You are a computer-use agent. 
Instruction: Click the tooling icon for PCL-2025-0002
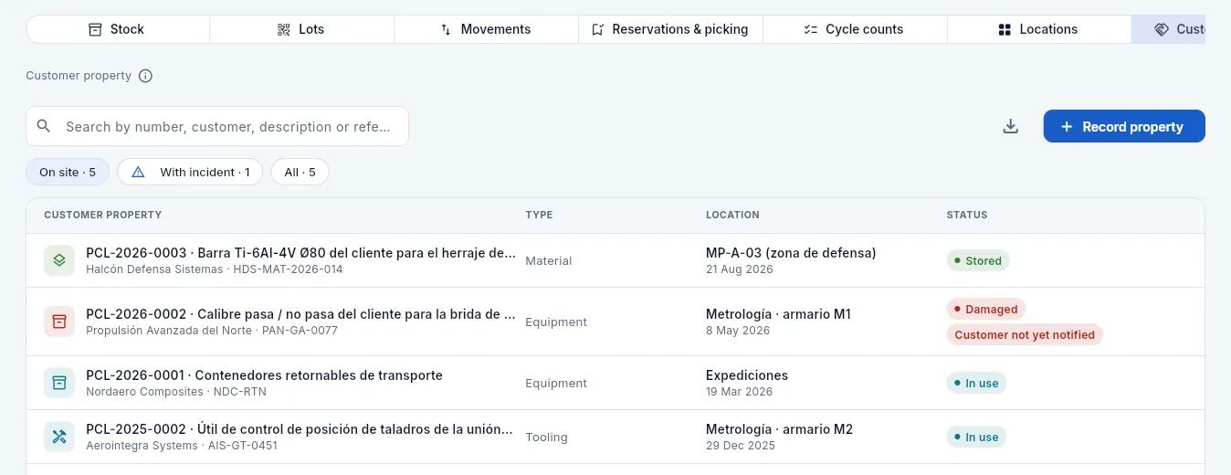[59, 437]
